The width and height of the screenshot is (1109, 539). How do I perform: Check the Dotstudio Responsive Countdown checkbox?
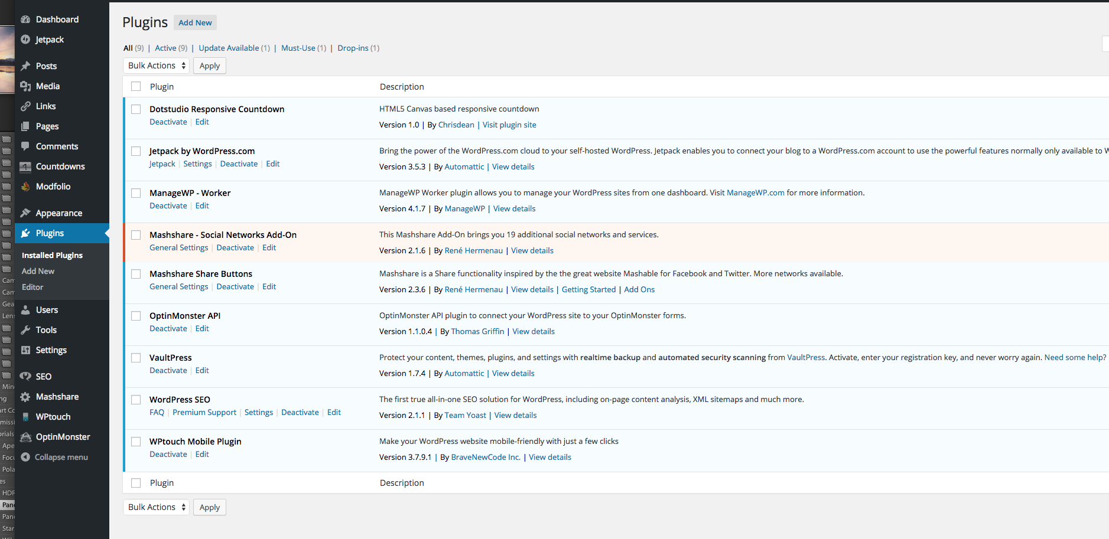pos(136,109)
